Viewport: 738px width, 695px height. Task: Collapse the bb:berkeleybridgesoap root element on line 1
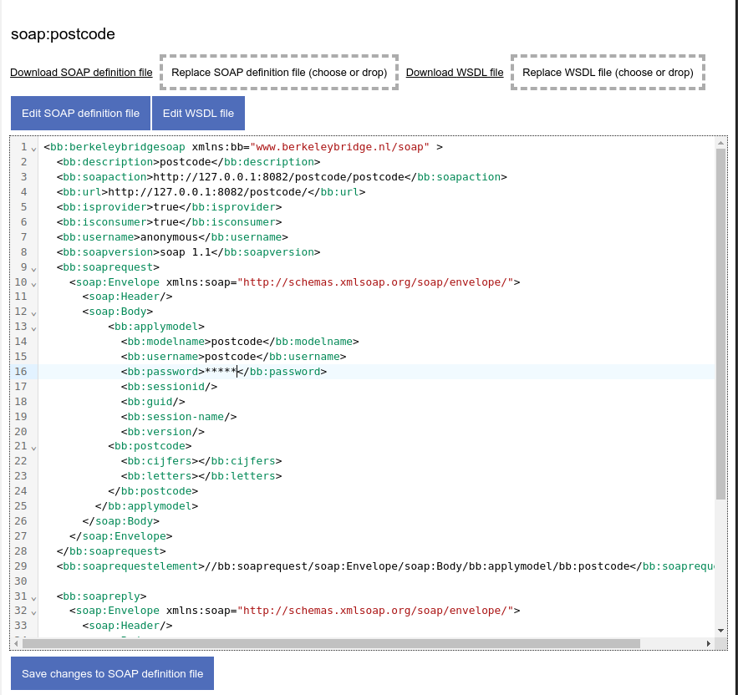pos(33,148)
